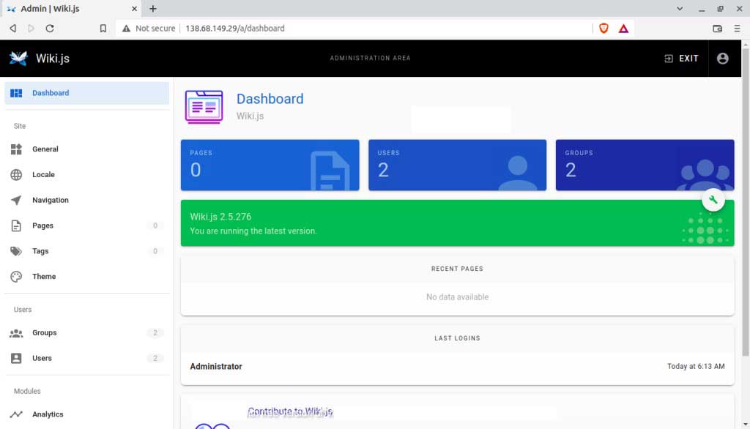Viewport: 750px width, 429px height.
Task: Reload the page with the refresh icon
Action: coord(50,29)
